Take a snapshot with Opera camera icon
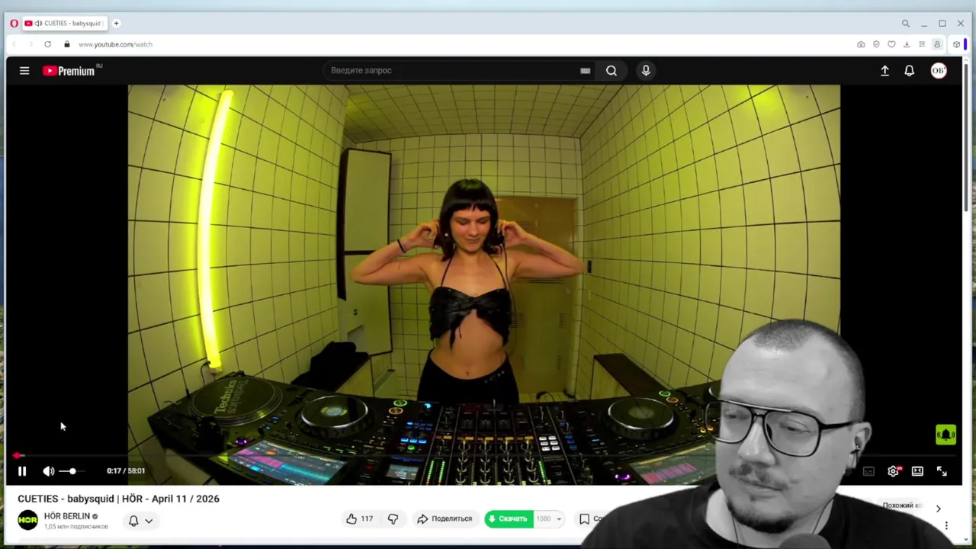Viewport: 976px width, 549px height. pos(861,44)
